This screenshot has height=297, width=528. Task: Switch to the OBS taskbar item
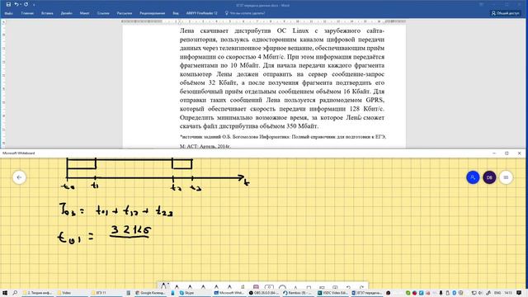[264, 293]
